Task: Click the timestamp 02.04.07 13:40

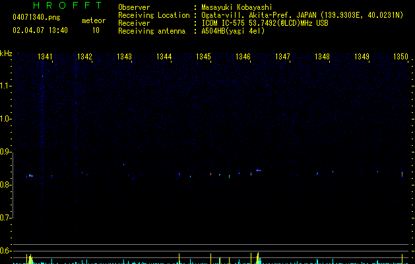Action: (x=40, y=30)
